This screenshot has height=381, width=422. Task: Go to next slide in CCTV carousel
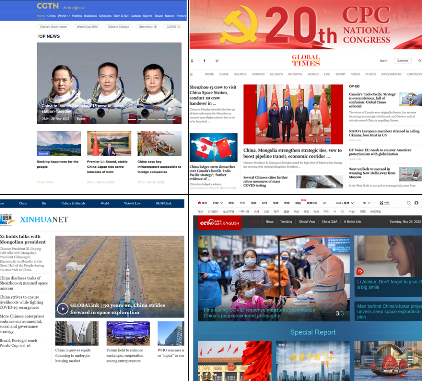(347, 278)
